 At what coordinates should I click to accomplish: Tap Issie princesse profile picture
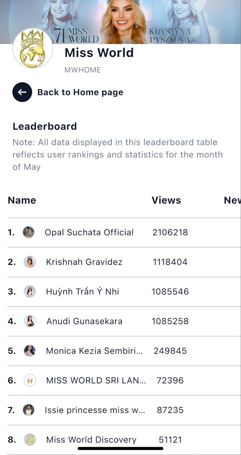29,410
